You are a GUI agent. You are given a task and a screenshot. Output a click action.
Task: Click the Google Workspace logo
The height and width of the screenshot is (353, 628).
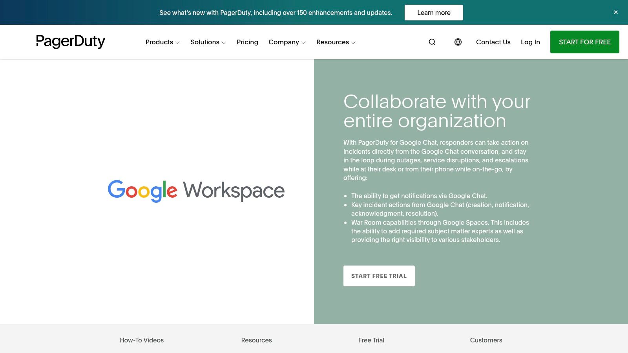point(195,191)
